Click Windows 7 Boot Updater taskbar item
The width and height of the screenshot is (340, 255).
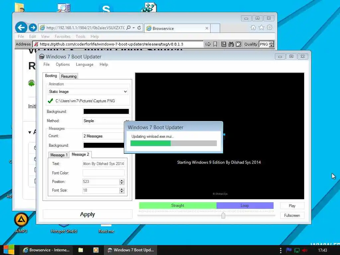pos(131,250)
